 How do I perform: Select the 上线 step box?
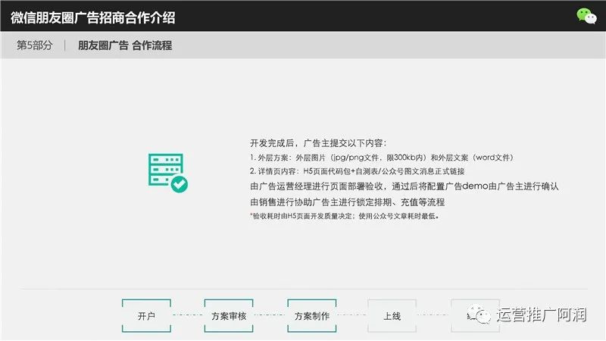coord(392,315)
